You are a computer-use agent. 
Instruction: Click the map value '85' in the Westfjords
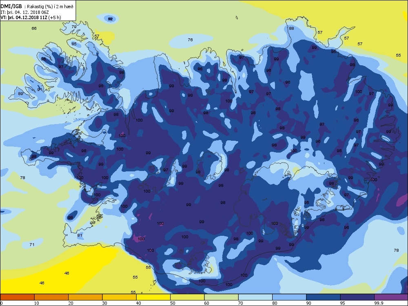[x=74, y=44]
